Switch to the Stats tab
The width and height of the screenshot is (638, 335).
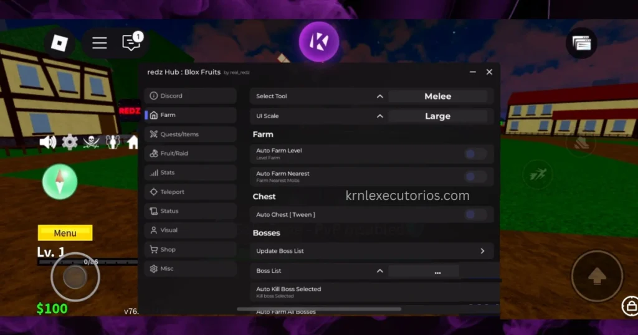pos(191,172)
